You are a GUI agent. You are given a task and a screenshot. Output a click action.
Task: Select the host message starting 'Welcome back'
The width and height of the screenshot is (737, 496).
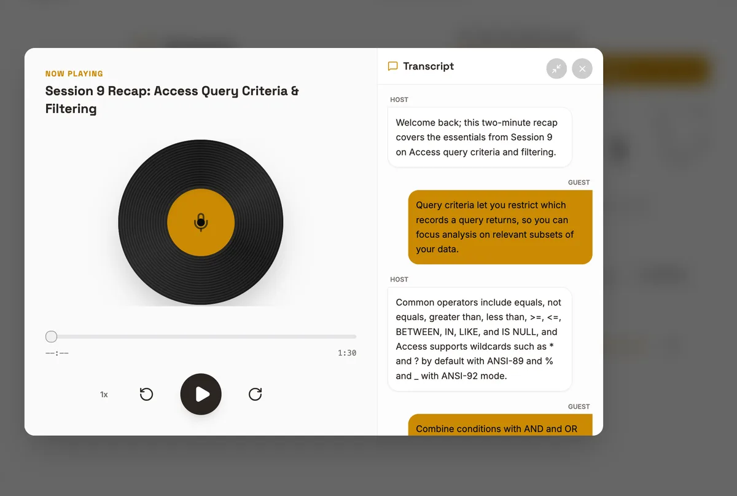[x=480, y=137]
